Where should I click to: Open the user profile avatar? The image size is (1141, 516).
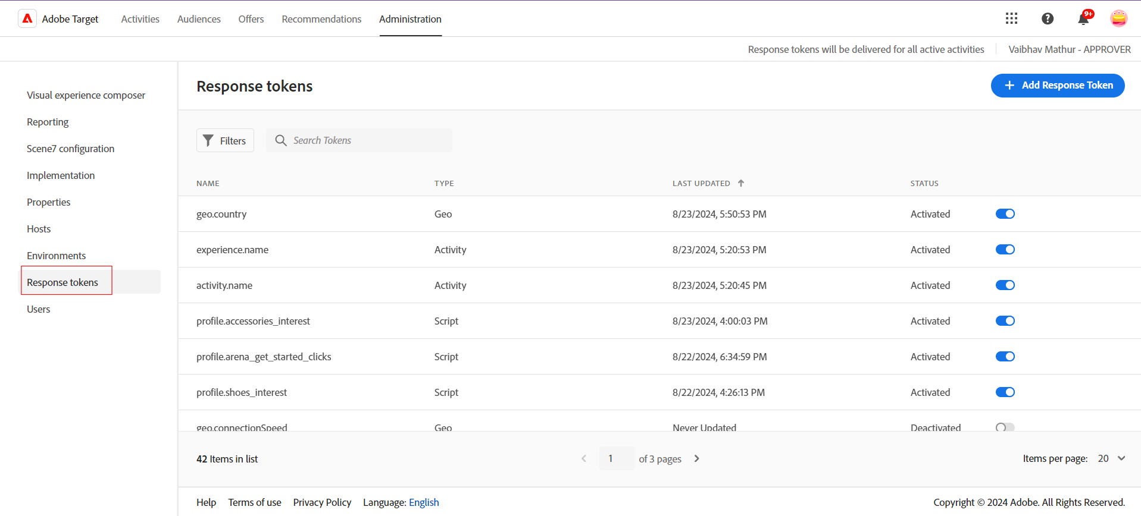(1119, 18)
